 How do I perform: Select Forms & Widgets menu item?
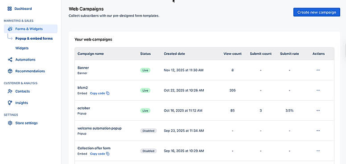31,29
